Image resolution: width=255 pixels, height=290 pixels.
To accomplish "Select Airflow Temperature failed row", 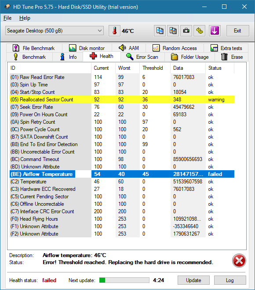I will pos(122,174).
